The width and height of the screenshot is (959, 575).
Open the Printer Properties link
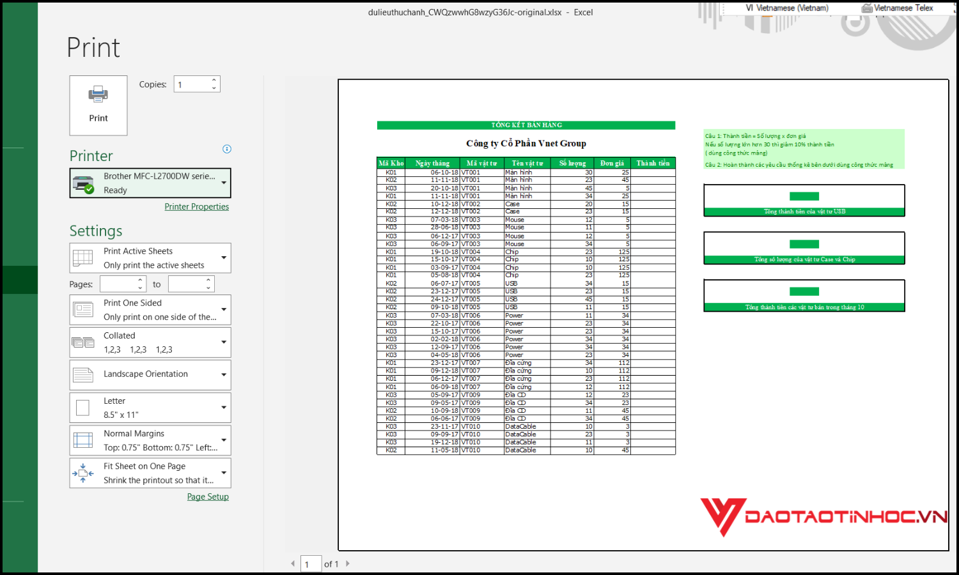click(x=196, y=206)
